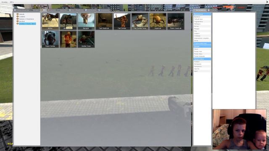Spawn the Headcrab NPC

point(158,21)
